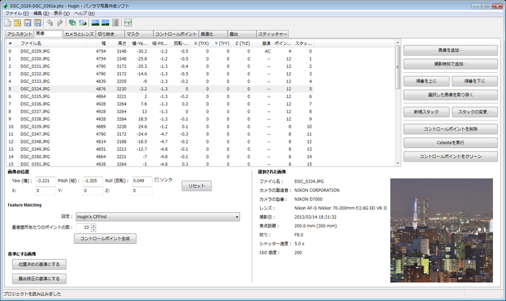
Task: Click the DSC_0334.JPG preview thumbnail
Action: 442,230
